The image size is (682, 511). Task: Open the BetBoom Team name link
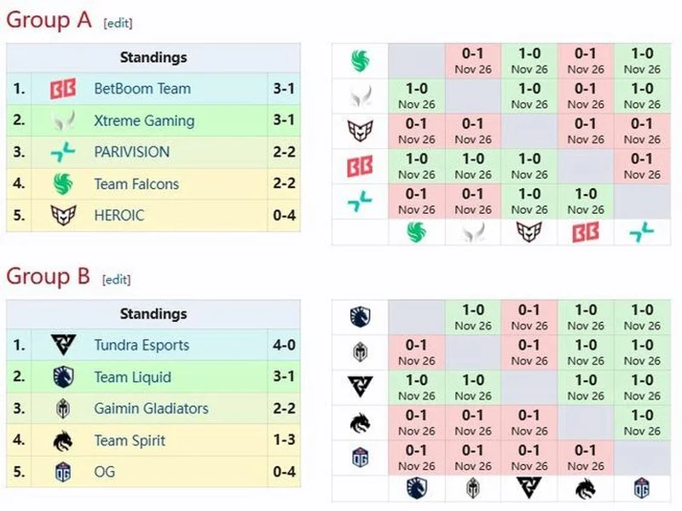tap(142, 89)
